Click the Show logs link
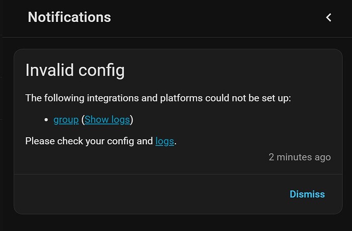This screenshot has width=352, height=231. [107, 120]
